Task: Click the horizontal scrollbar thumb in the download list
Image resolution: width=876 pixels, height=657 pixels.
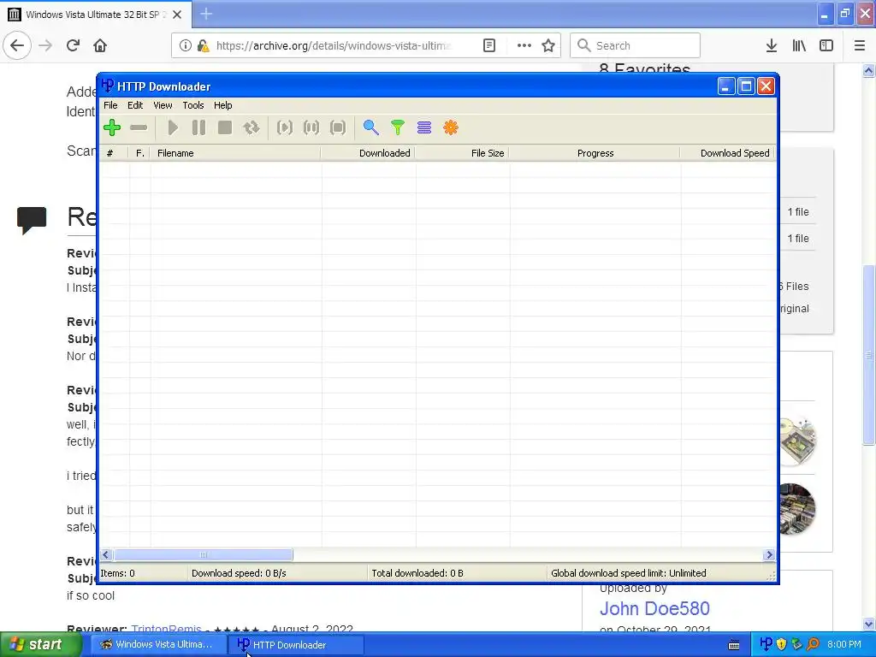Action: tap(203, 554)
